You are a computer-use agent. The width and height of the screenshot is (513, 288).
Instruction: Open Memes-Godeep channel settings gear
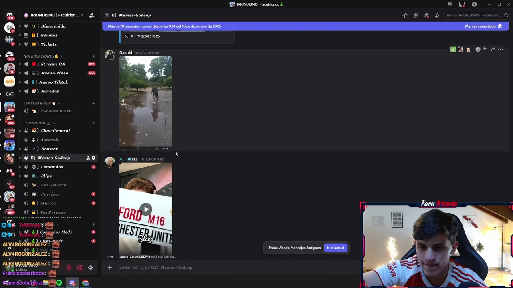click(93, 158)
